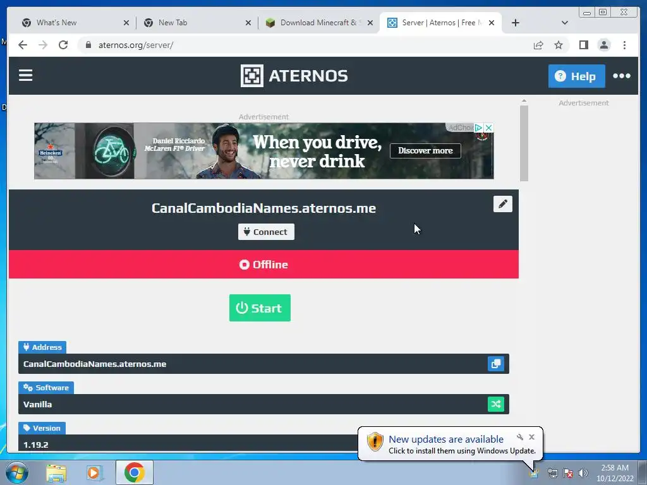
Task: Open the three-dots menu in Aternos header
Action: click(622, 76)
